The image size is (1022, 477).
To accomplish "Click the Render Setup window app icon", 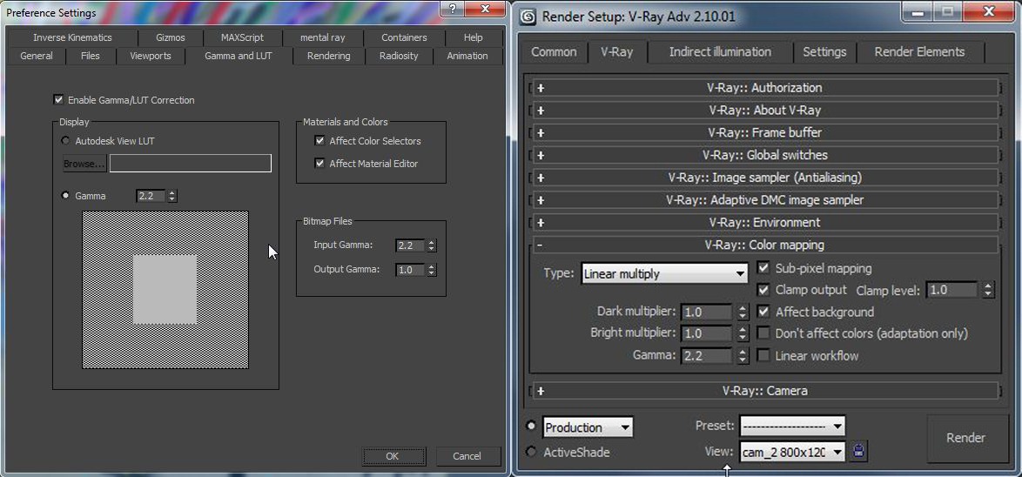I will pyautogui.click(x=528, y=17).
